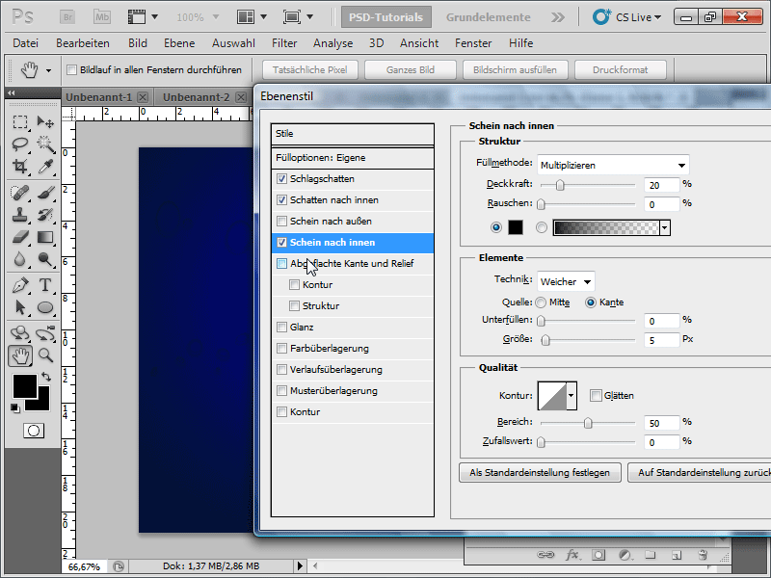Select the Type tool

click(45, 285)
